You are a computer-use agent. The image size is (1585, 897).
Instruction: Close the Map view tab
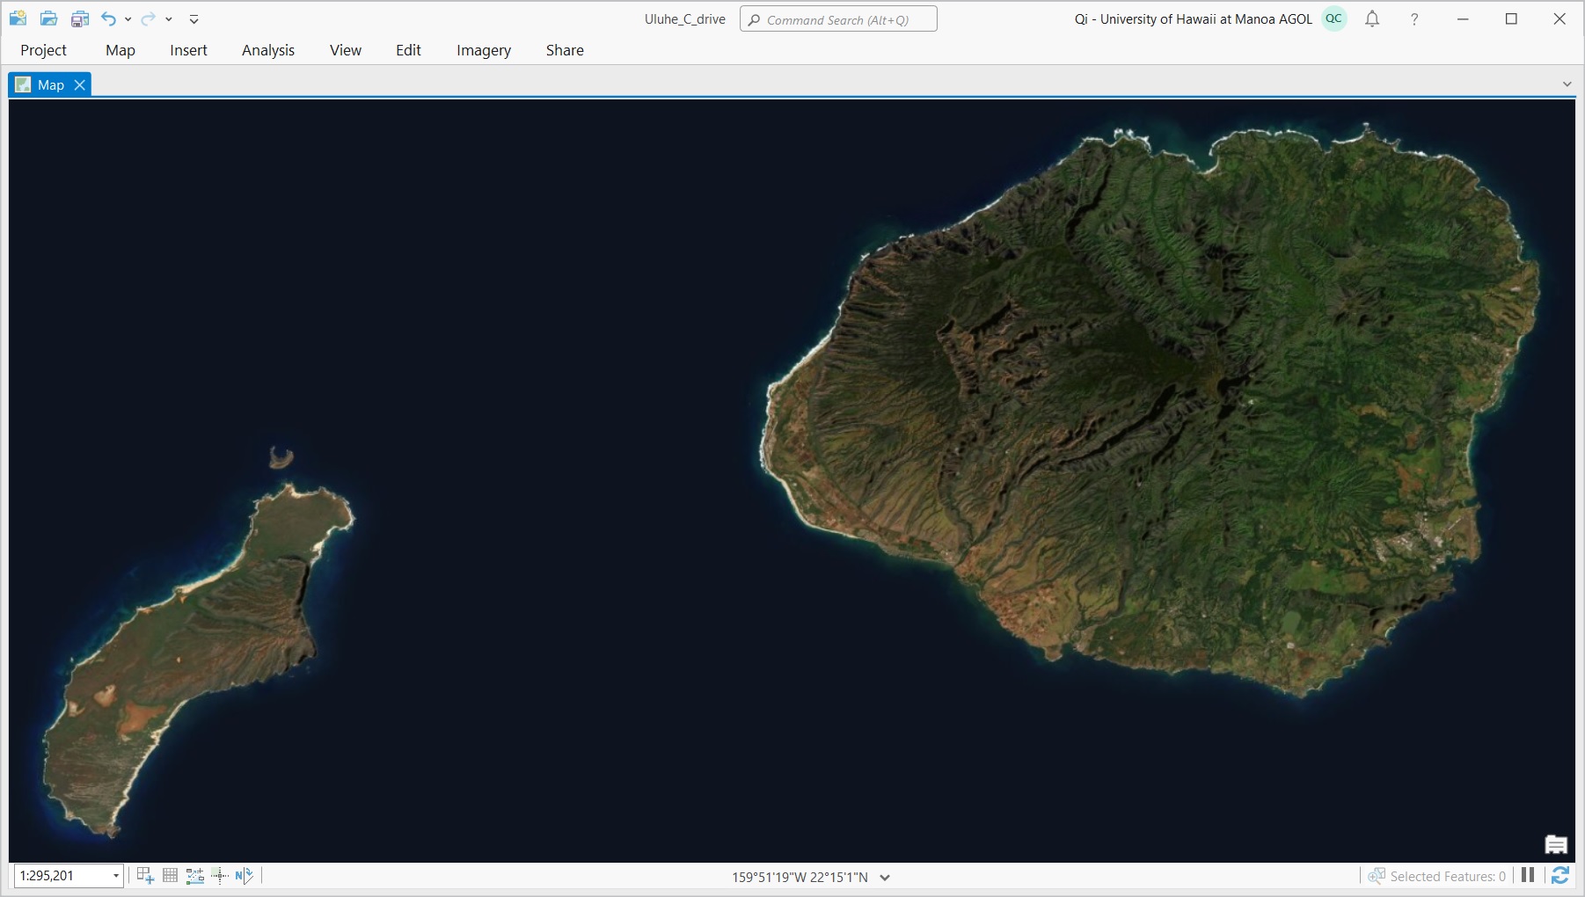(x=80, y=84)
